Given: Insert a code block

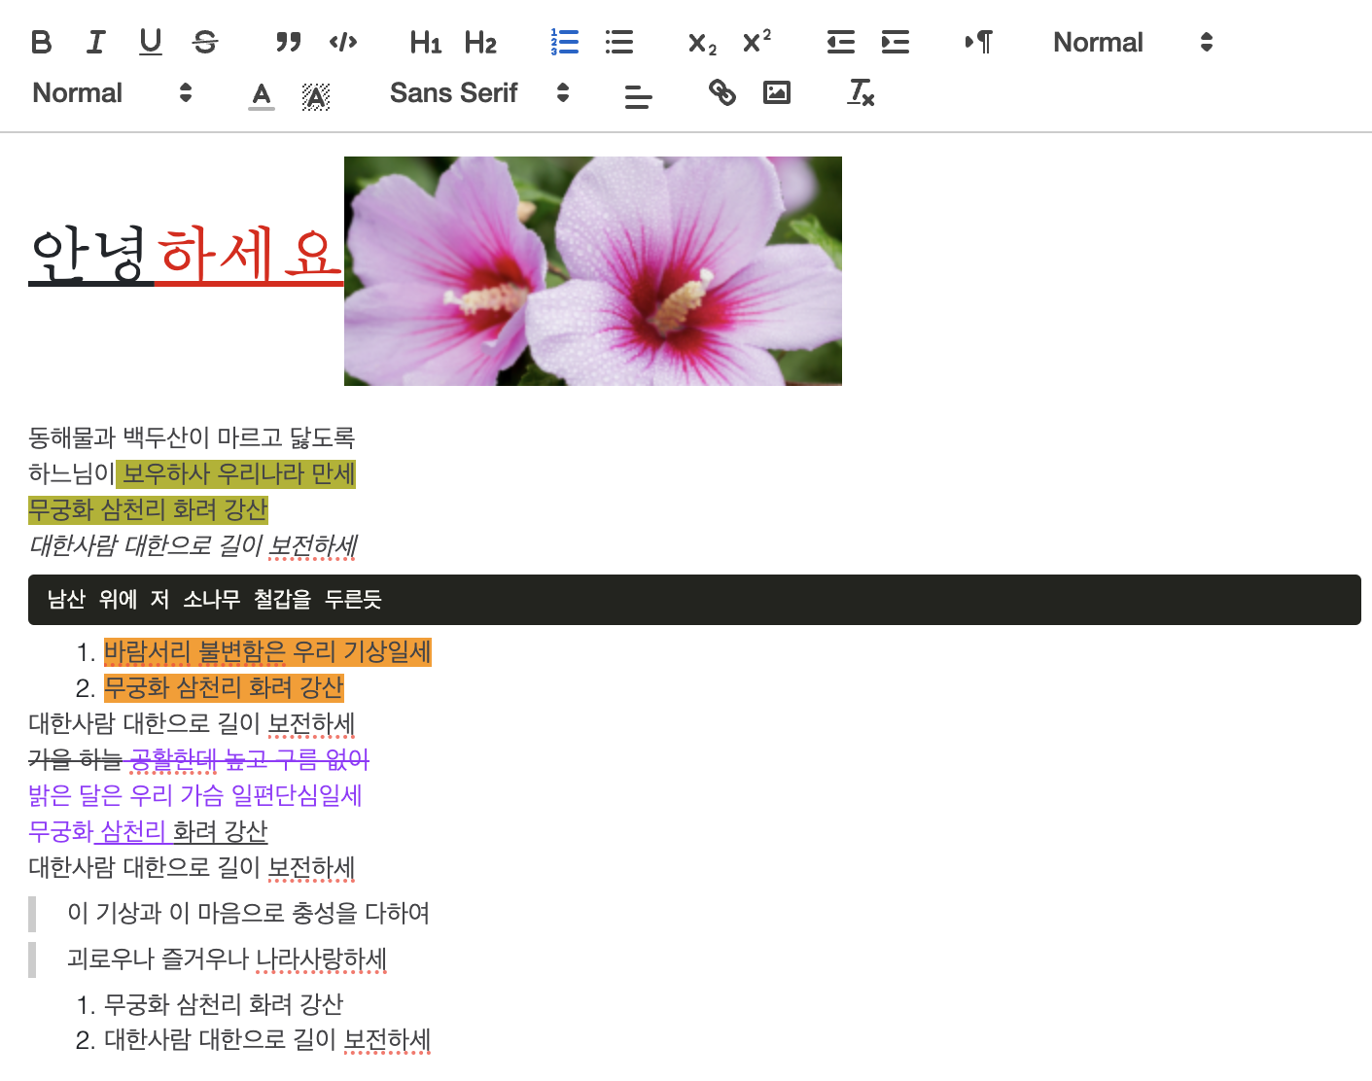Looking at the screenshot, I should [x=343, y=42].
